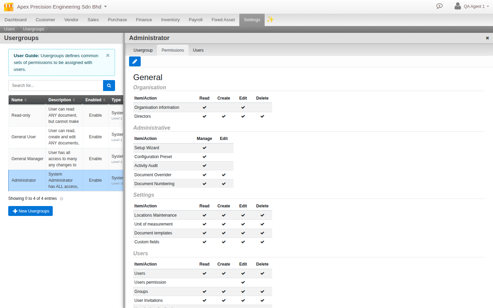Screen dimensions: 493x308
Task: Open the Inventory menu
Action: coord(170,20)
